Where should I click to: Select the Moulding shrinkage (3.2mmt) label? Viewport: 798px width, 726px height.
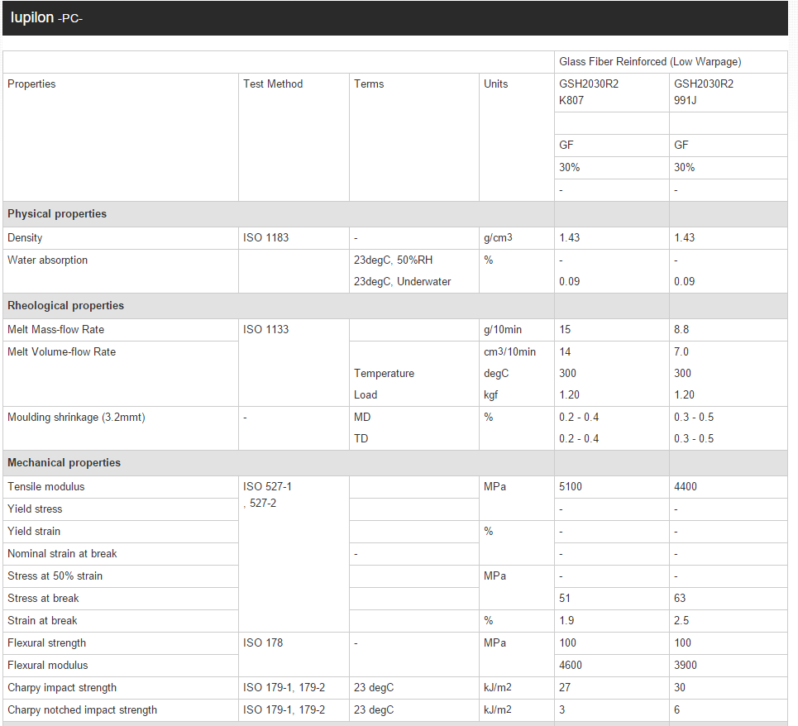pos(76,418)
